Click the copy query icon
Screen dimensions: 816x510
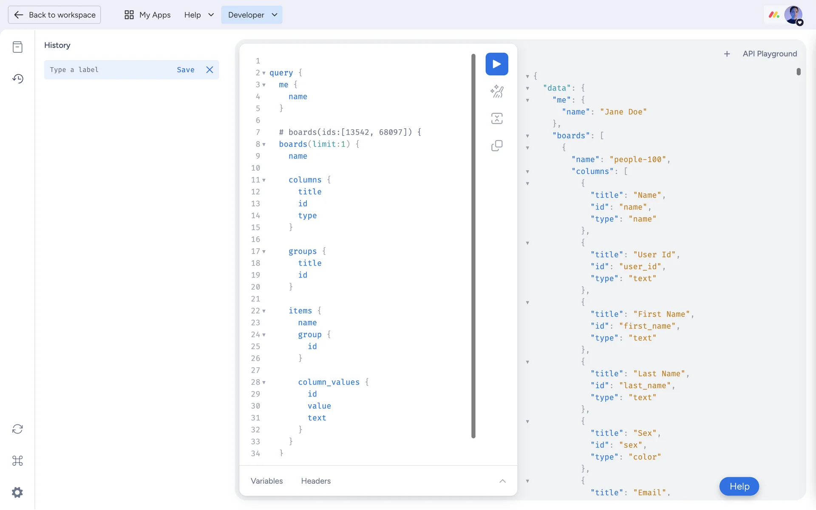[x=496, y=146]
